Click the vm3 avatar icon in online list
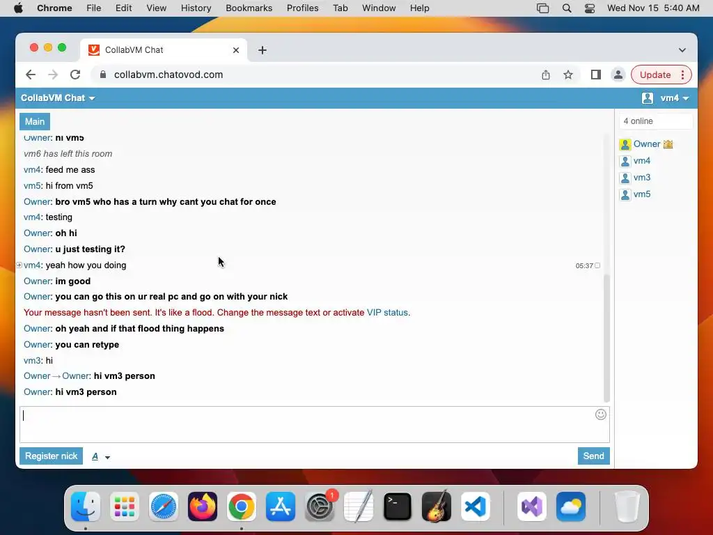This screenshot has height=535, width=713. (625, 178)
